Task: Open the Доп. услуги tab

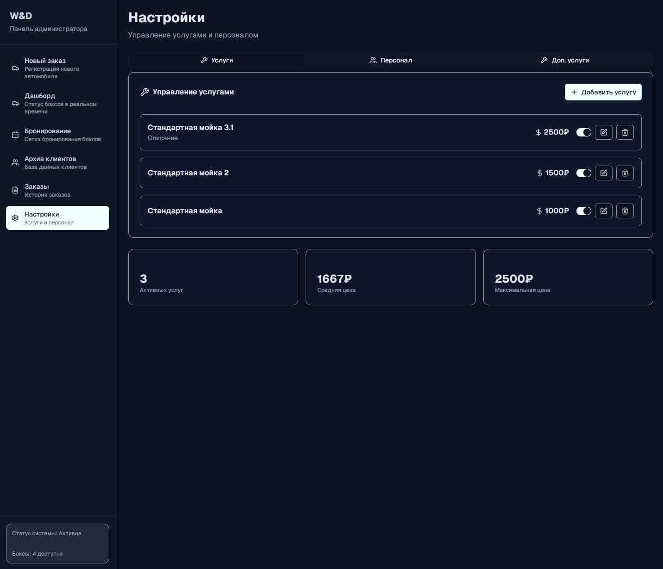Action: pos(565,60)
